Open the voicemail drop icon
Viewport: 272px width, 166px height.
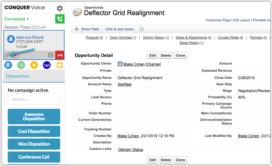click(47, 65)
